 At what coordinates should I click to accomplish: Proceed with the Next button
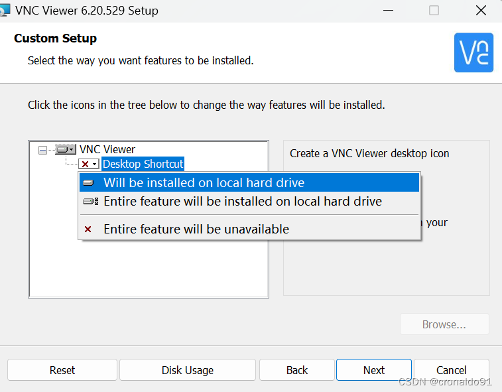[x=373, y=370]
